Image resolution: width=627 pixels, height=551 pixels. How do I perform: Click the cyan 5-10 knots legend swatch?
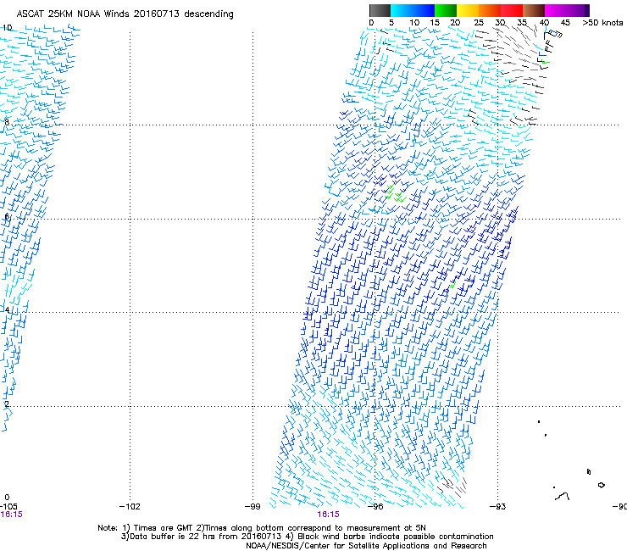[402, 10]
